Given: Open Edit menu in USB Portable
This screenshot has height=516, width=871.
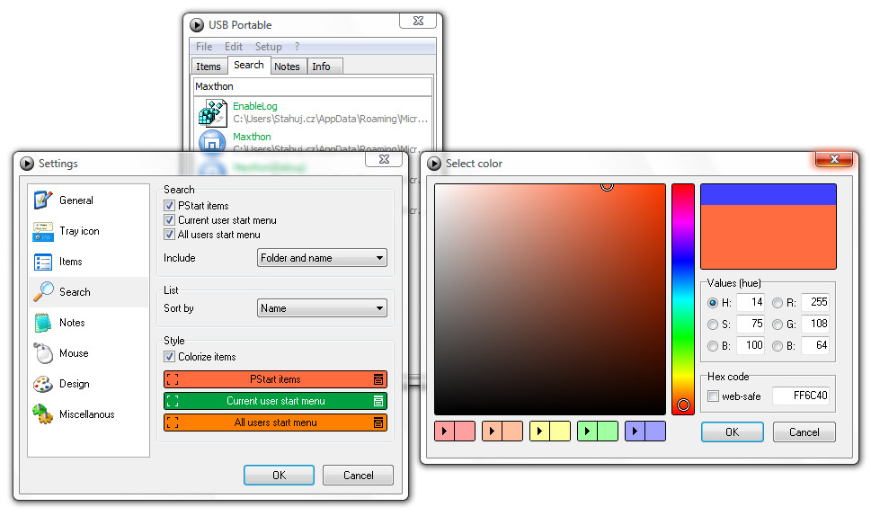Looking at the screenshot, I should click(x=234, y=47).
